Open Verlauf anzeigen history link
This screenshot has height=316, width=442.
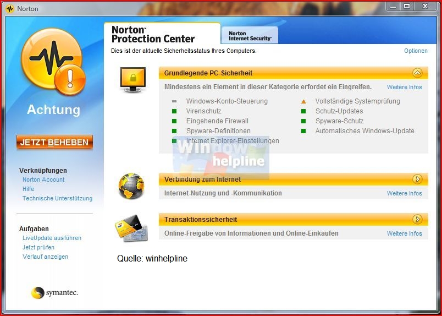[x=46, y=257]
